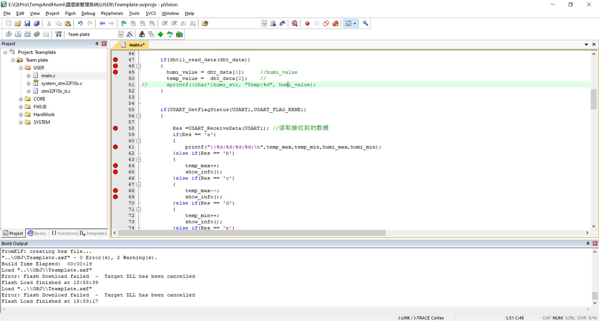Expand the HardWork folder
Image resolution: width=599 pixels, height=321 pixels.
tap(21, 114)
